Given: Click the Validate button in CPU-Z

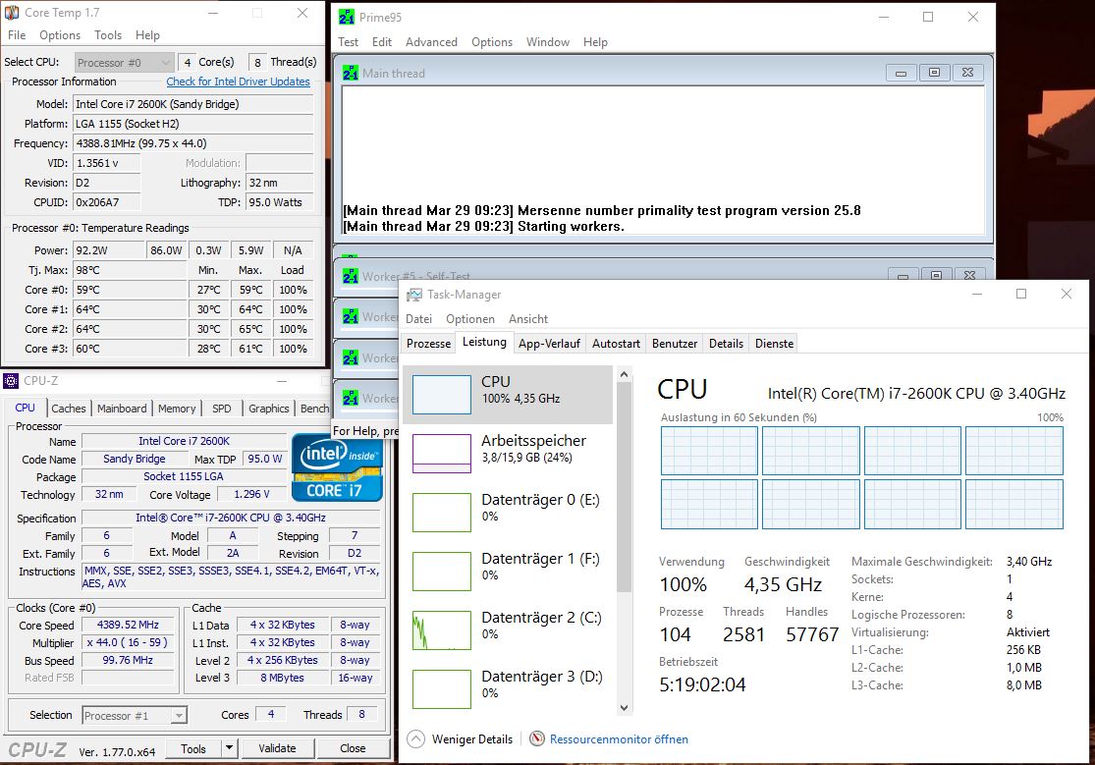Looking at the screenshot, I should pos(277,748).
